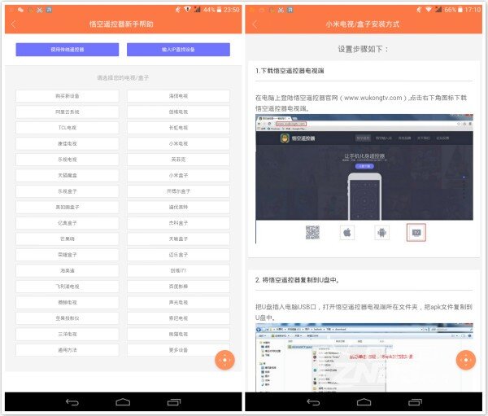Tap 创维i71 entry
This screenshot has height=416, width=488.
click(178, 271)
